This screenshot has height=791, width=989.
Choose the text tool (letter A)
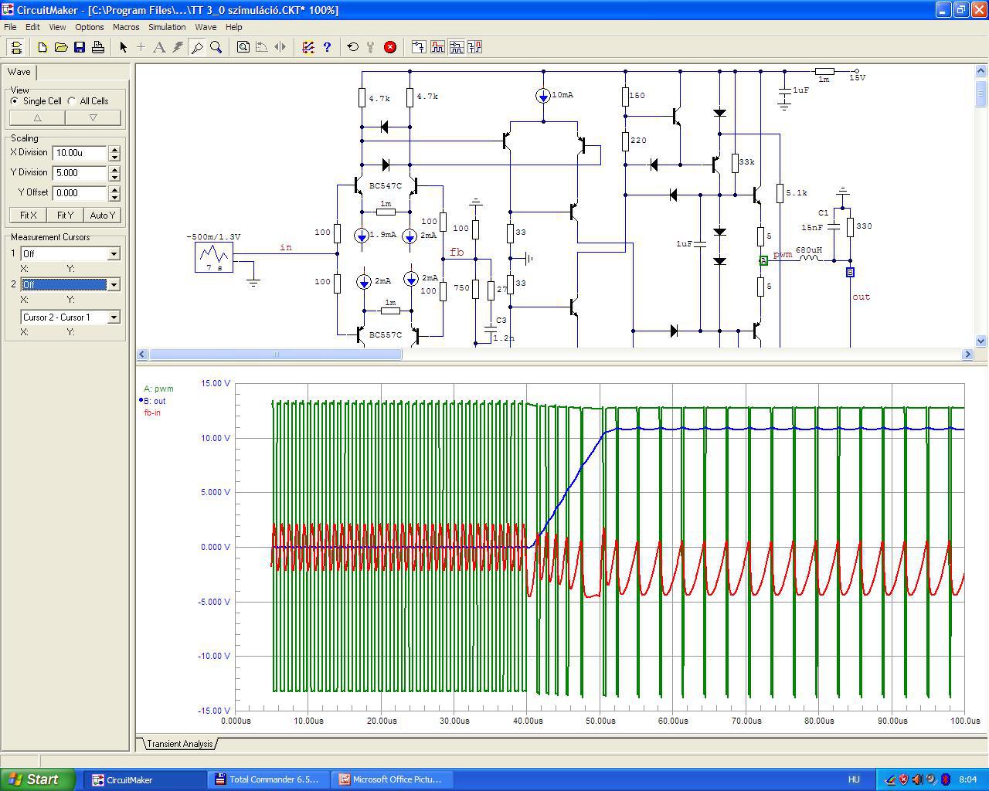(159, 47)
